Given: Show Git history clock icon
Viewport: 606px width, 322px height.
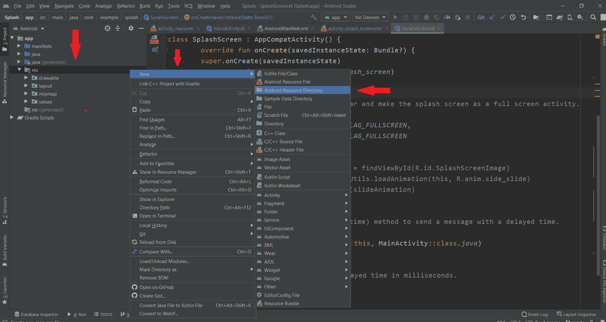Looking at the screenshot, I should coord(513,17).
